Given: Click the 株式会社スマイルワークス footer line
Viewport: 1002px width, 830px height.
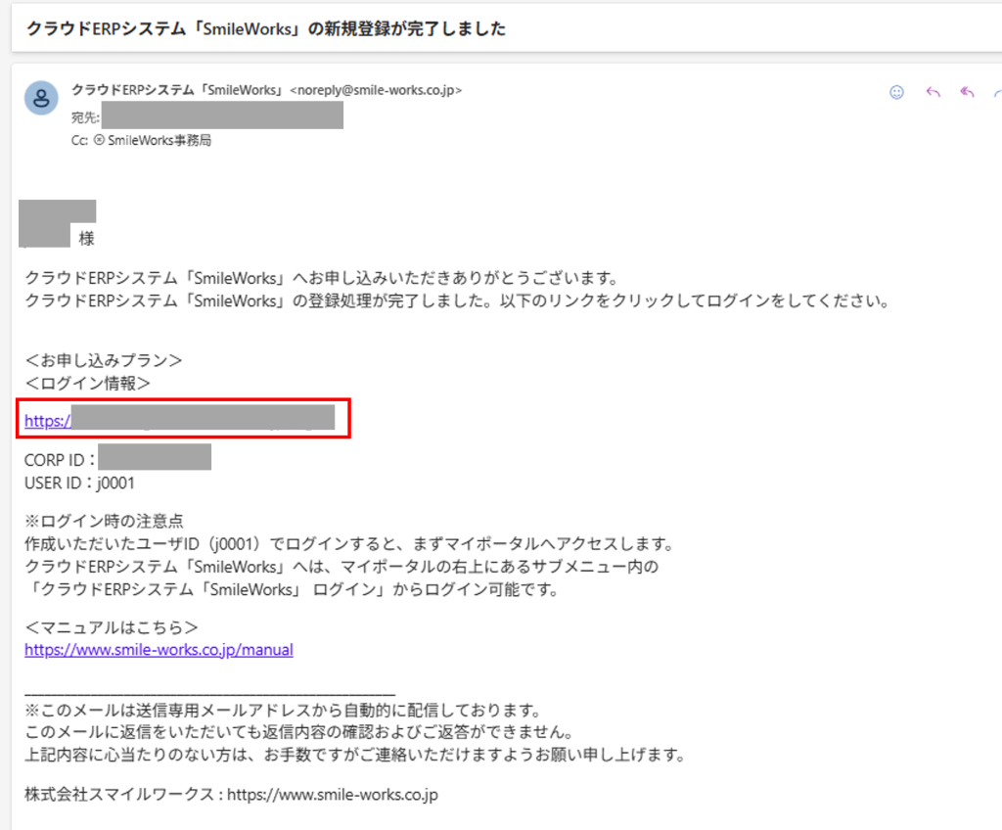Looking at the screenshot, I should pos(231,795).
